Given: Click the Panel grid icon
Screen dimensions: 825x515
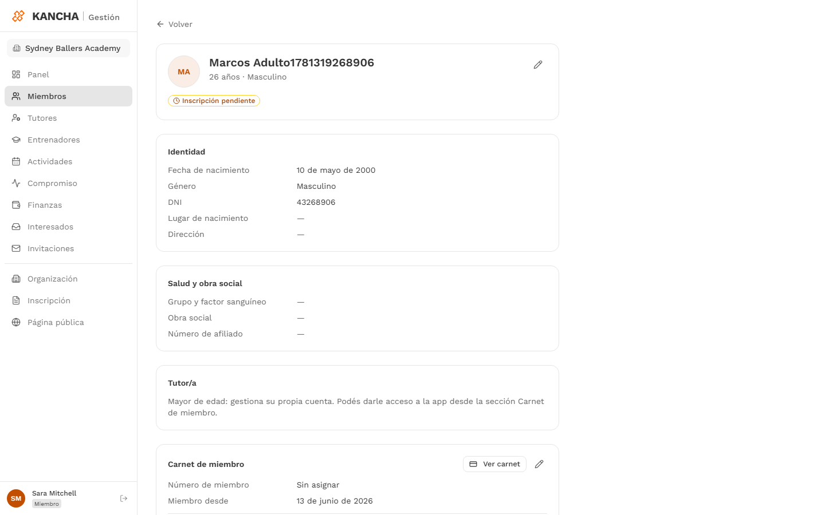Looking at the screenshot, I should [x=16, y=74].
